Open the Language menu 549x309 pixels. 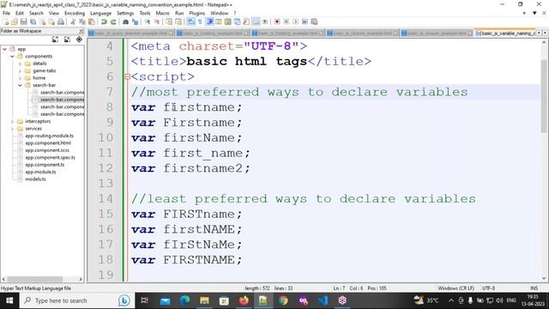[100, 13]
